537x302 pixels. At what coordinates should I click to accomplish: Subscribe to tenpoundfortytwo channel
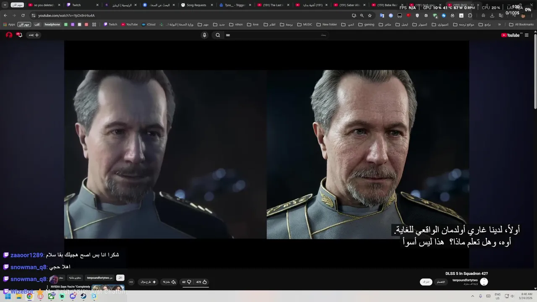pos(426,282)
